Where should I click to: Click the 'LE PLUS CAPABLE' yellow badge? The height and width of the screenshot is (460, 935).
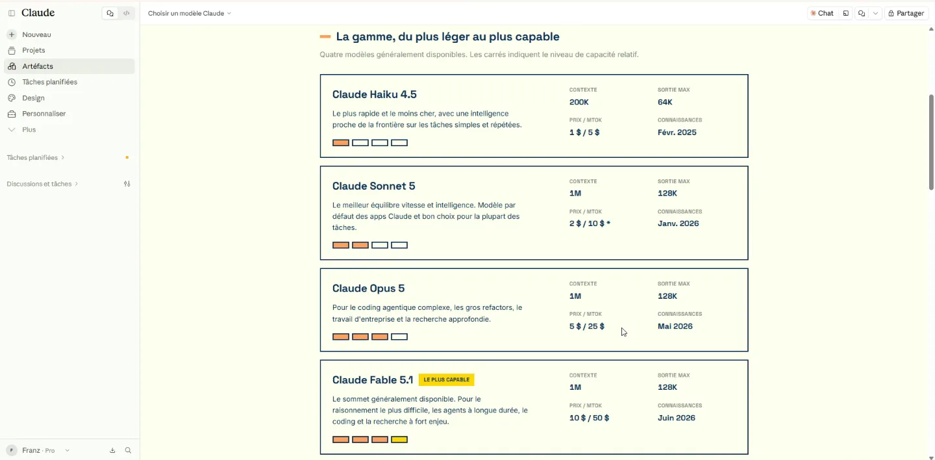pos(447,379)
